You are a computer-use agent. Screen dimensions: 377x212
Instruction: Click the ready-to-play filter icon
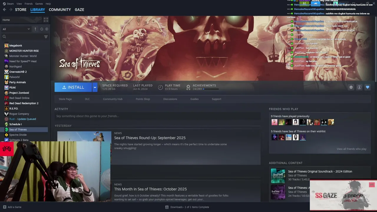[x=47, y=29]
